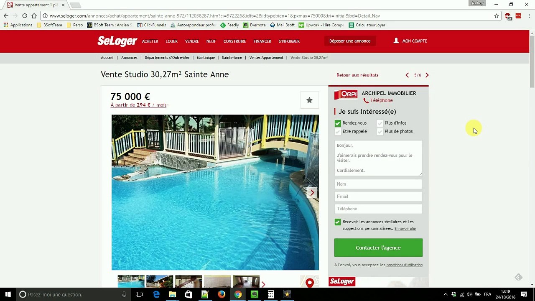Image resolution: width=535 pixels, height=301 pixels.
Task: Click Contacter l'agence green button
Action: pyautogui.click(x=378, y=247)
